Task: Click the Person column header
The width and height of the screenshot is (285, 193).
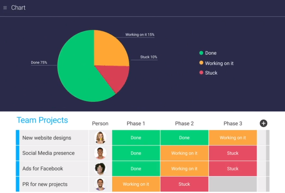Action: coord(100,124)
